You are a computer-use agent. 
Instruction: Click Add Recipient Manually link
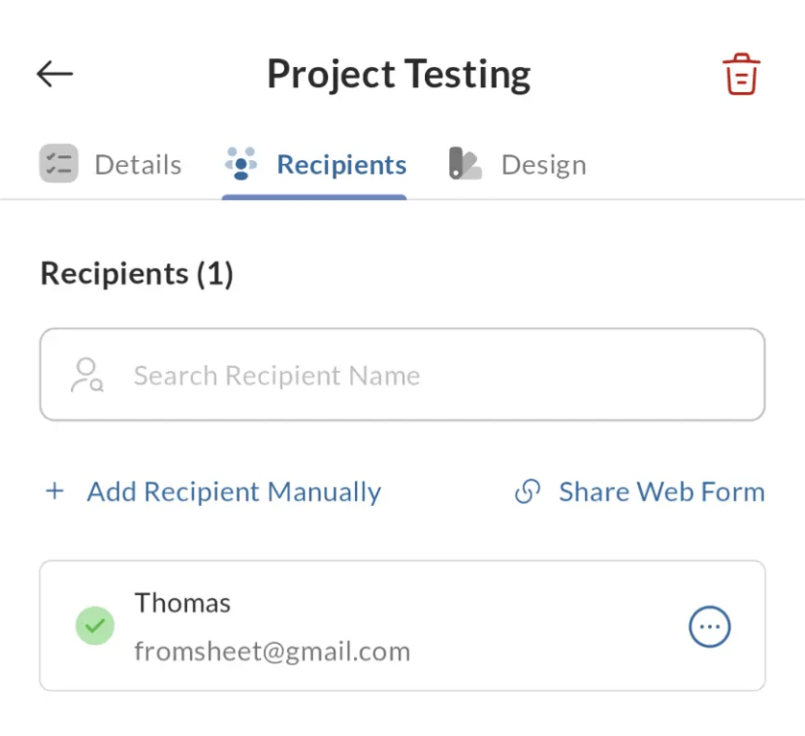pos(234,492)
